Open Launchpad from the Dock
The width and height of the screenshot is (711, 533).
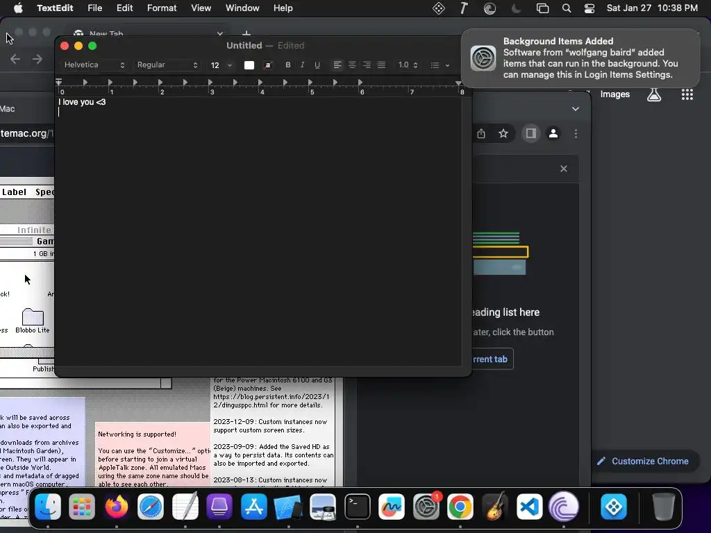[x=82, y=506]
